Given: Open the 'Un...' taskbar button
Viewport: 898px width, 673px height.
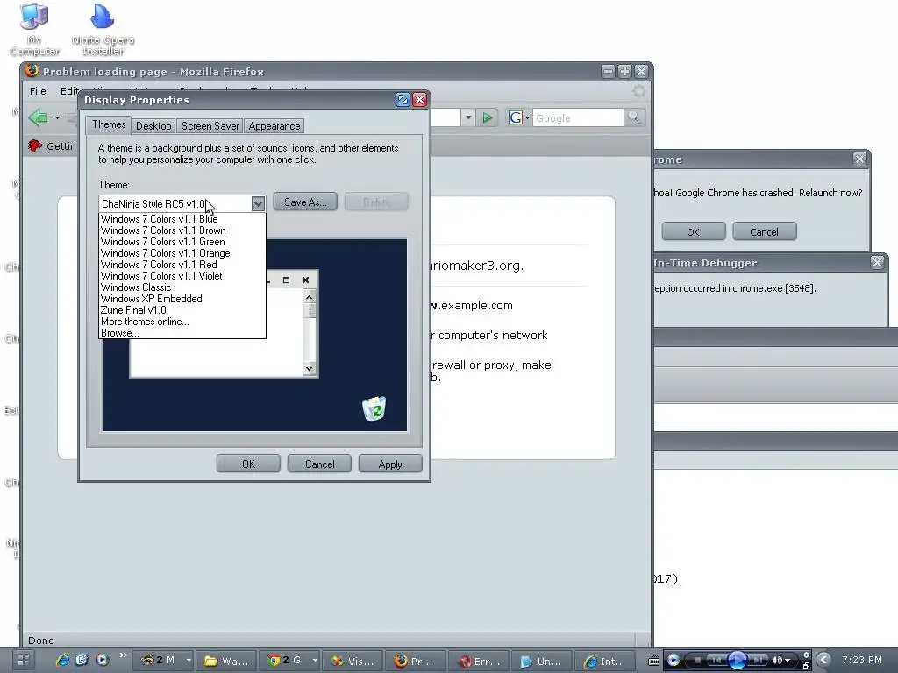Looking at the screenshot, I should pos(542,661).
